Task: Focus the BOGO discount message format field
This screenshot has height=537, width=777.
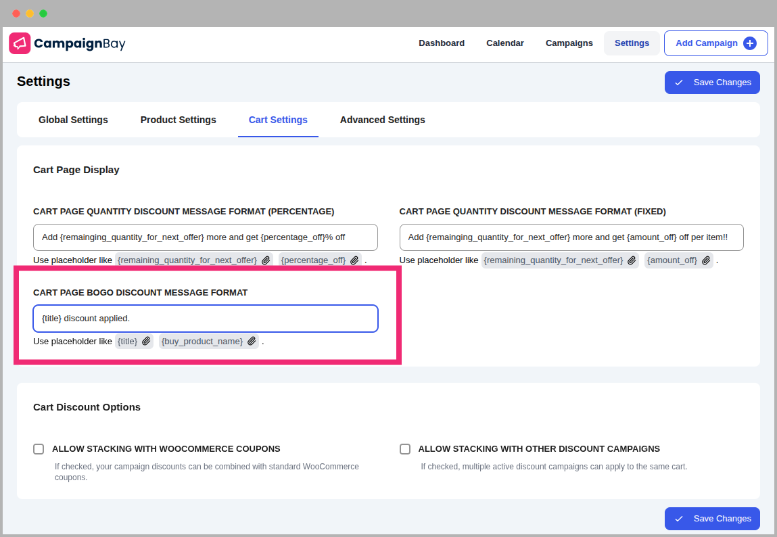Action: pos(206,319)
